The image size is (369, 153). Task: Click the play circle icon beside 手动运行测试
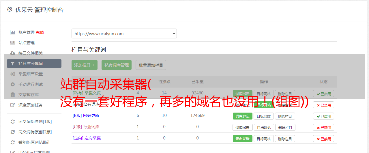tap(13, 84)
